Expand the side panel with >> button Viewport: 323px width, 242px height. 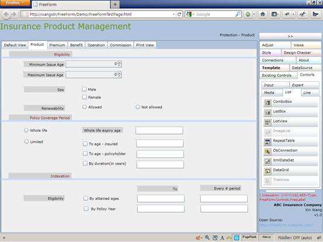pos(290,36)
